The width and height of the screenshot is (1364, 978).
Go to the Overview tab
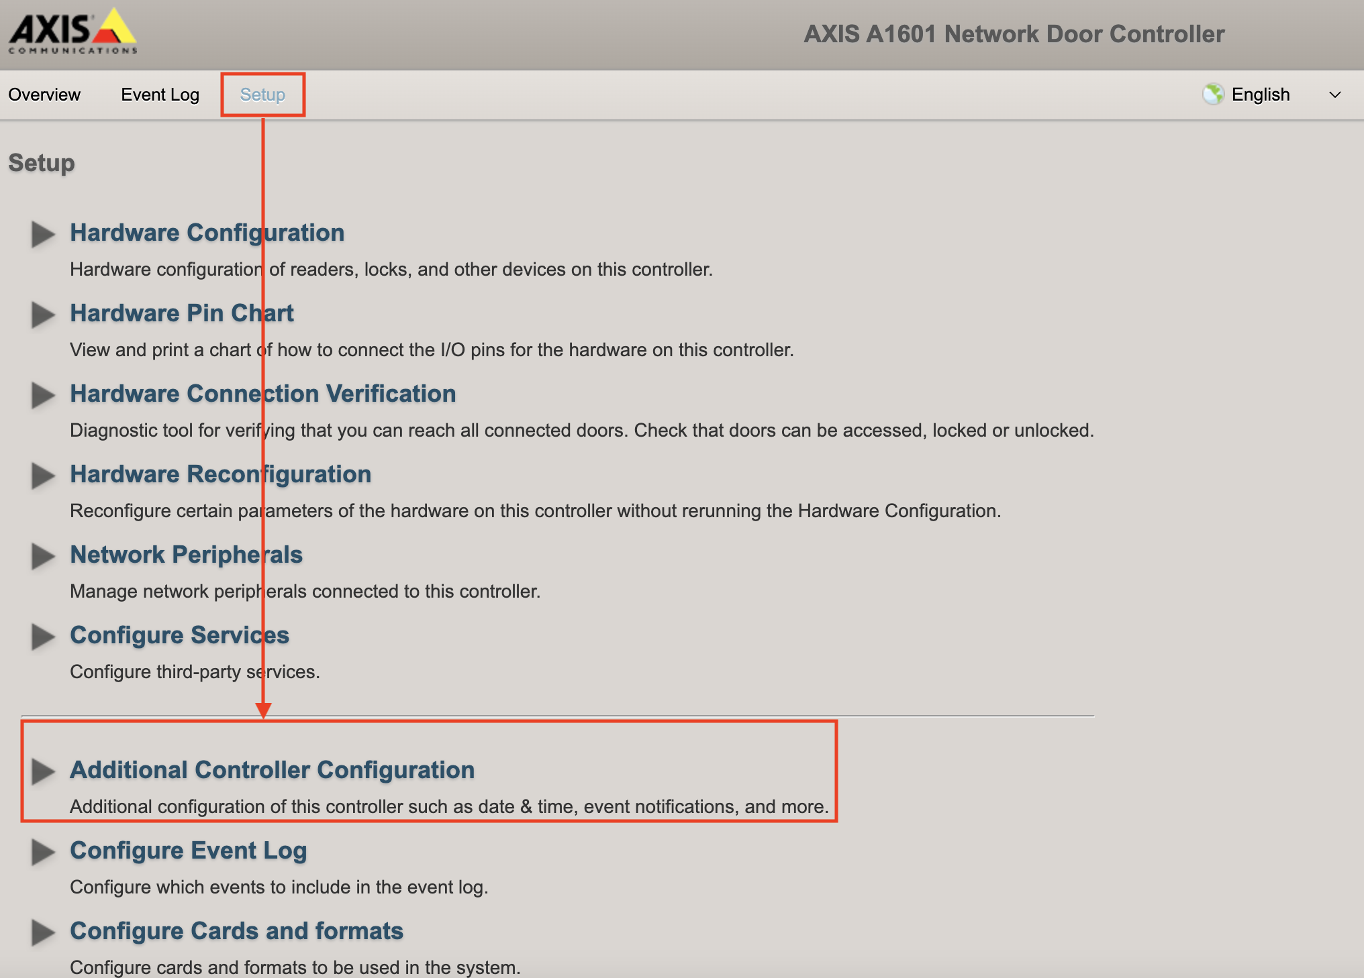tap(44, 95)
